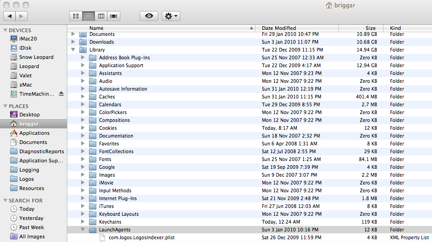Image resolution: width=432 pixels, height=242 pixels.
Task: Select the iMovie folder row
Action: click(x=249, y=183)
